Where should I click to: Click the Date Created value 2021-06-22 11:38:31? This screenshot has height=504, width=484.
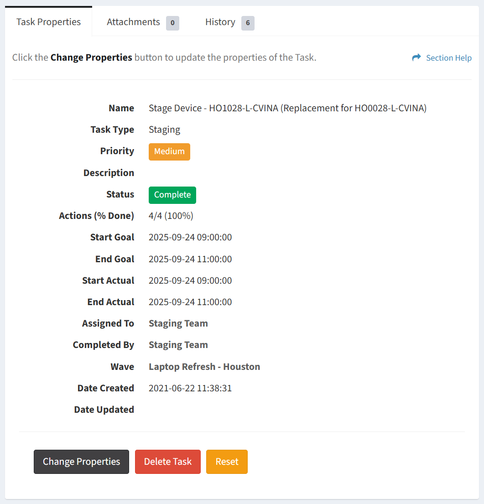(190, 388)
